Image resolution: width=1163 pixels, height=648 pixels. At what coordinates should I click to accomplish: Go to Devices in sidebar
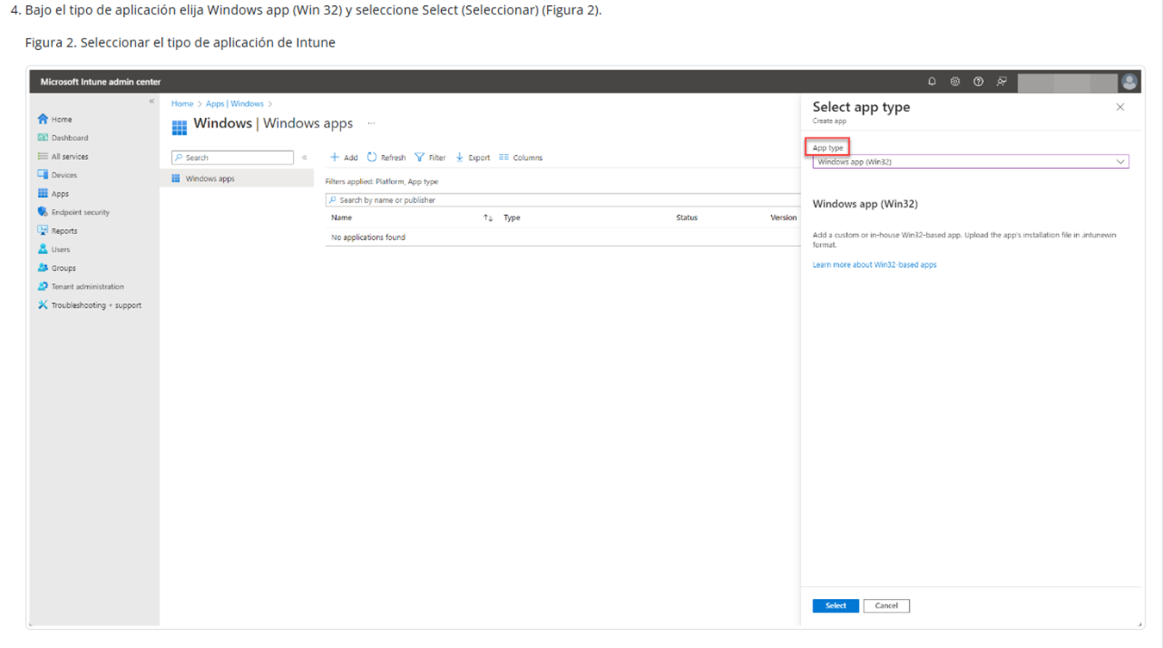(x=64, y=176)
